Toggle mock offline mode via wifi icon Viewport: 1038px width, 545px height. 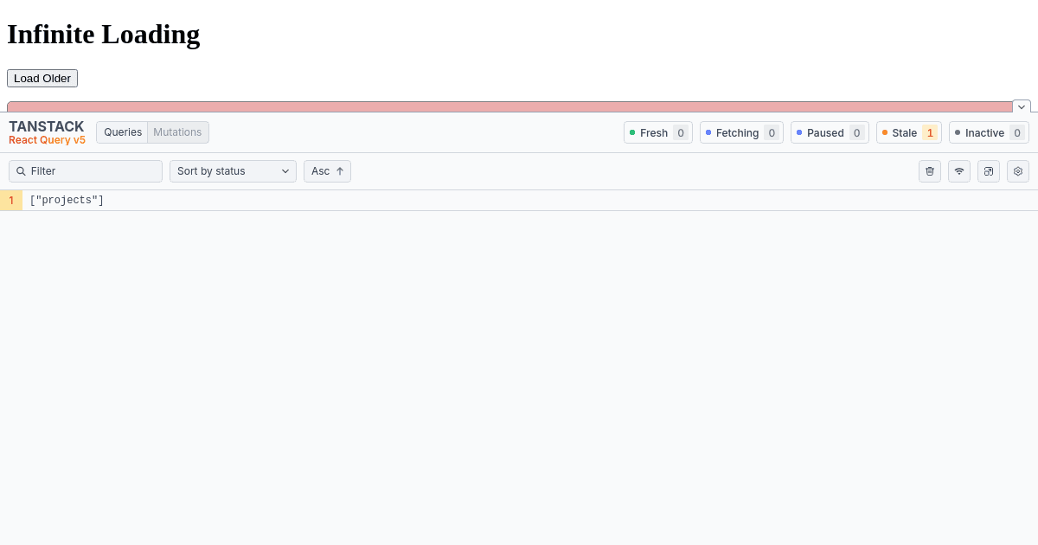[959, 170]
